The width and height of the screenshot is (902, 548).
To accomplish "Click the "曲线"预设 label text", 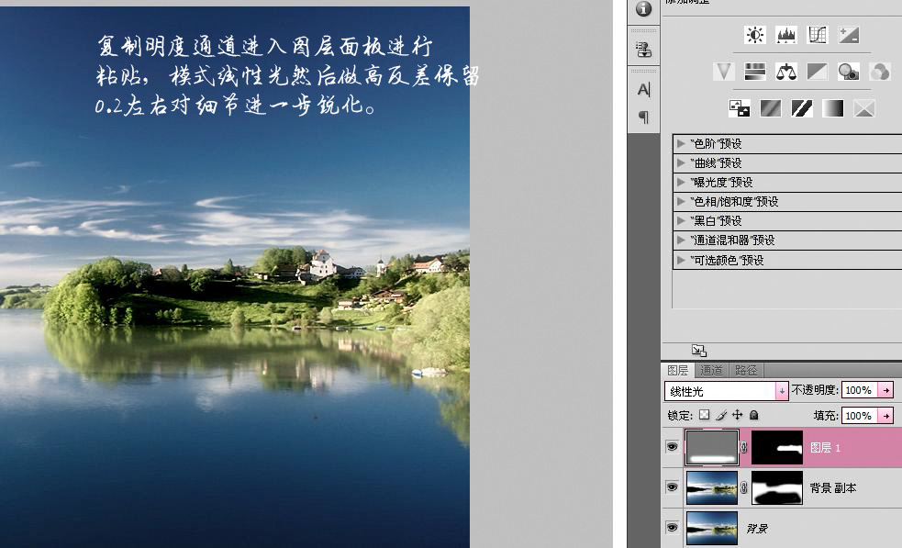I will tap(717, 162).
